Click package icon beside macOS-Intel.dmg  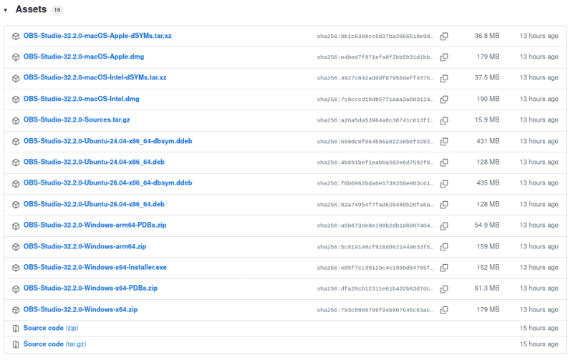[x=16, y=99]
